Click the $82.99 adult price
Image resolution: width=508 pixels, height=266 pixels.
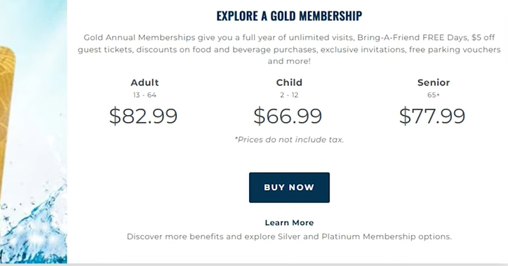pos(143,116)
